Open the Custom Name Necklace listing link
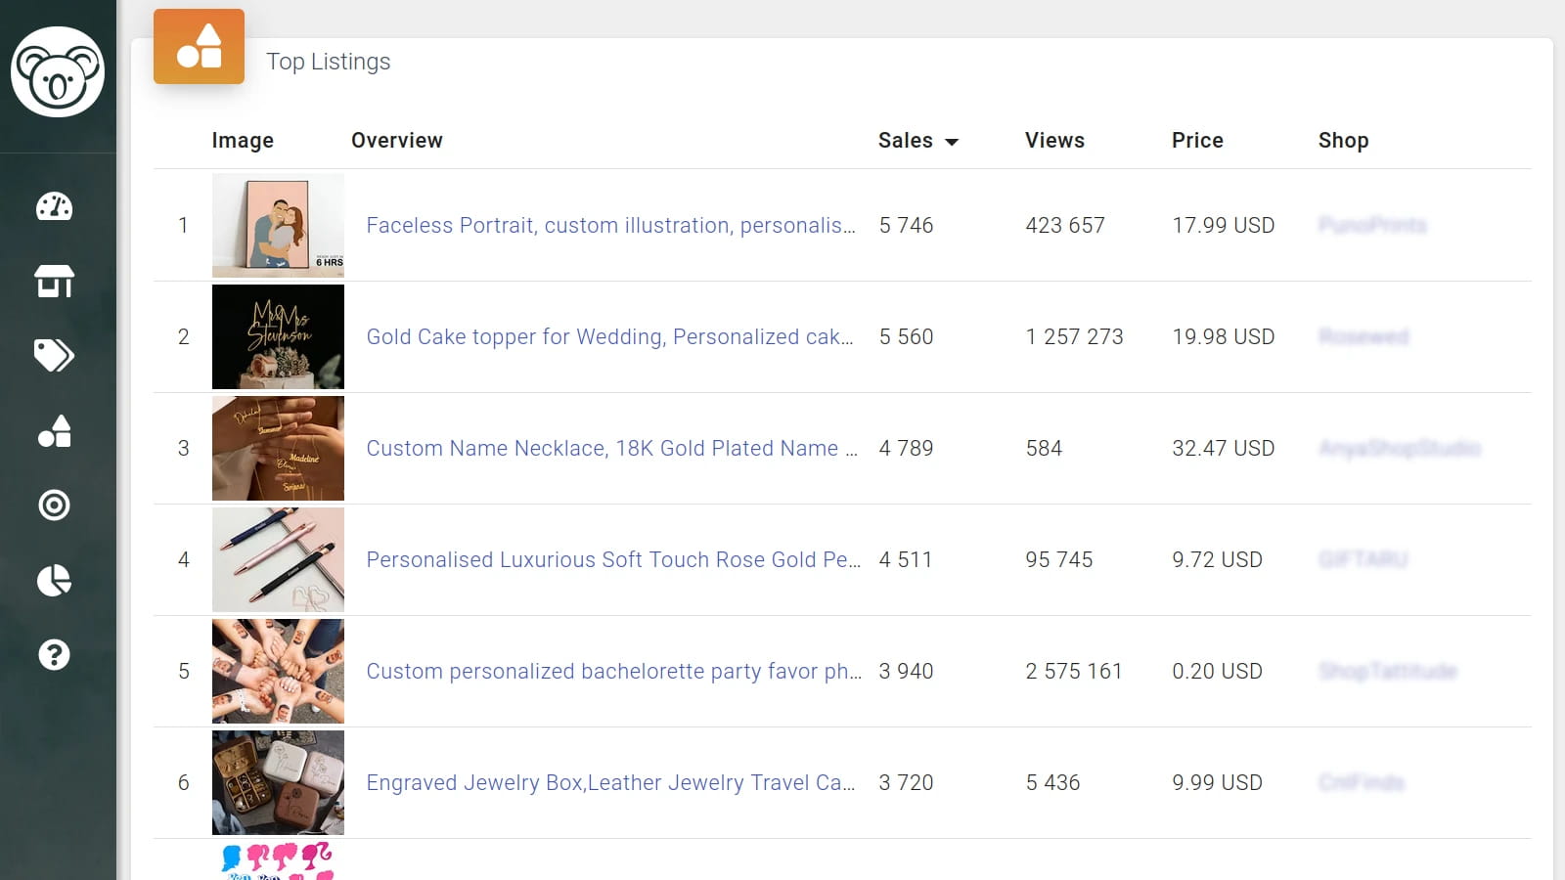The height and width of the screenshot is (880, 1565). [x=611, y=449]
